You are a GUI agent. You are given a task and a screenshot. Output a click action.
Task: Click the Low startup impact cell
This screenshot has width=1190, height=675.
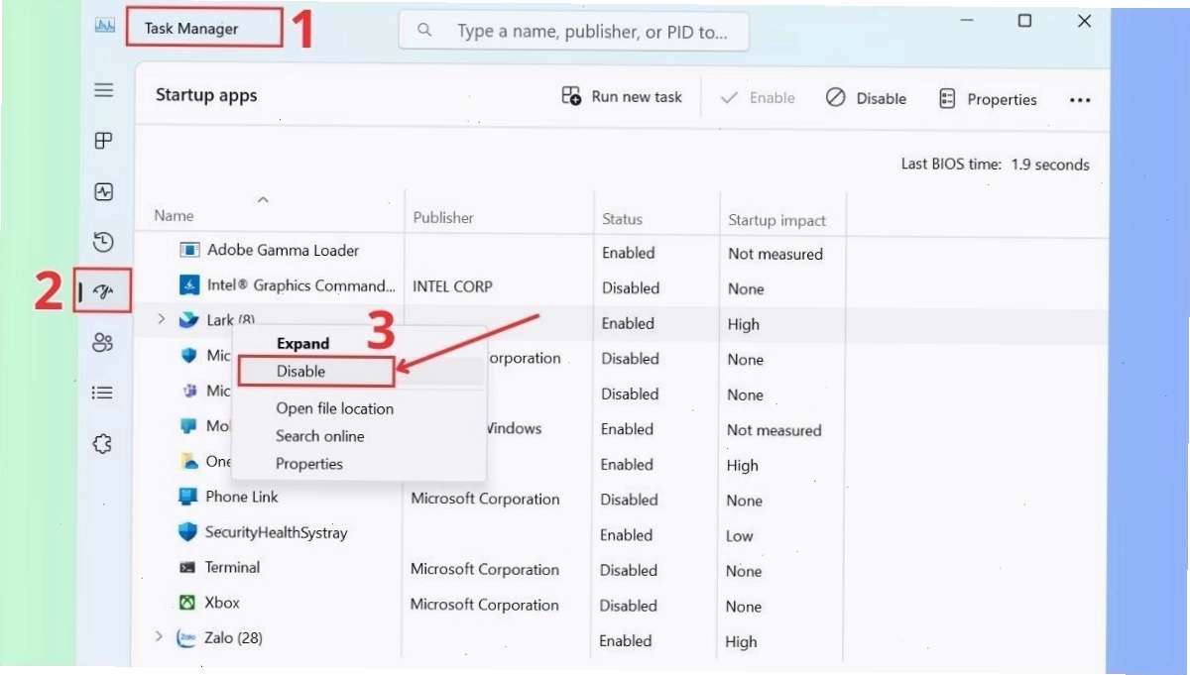tap(740, 536)
